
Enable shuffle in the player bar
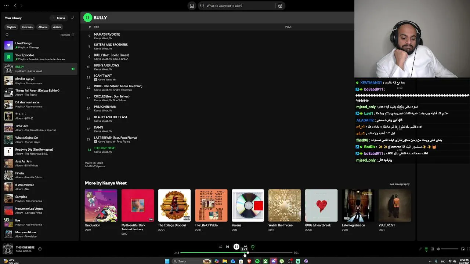coord(220,247)
